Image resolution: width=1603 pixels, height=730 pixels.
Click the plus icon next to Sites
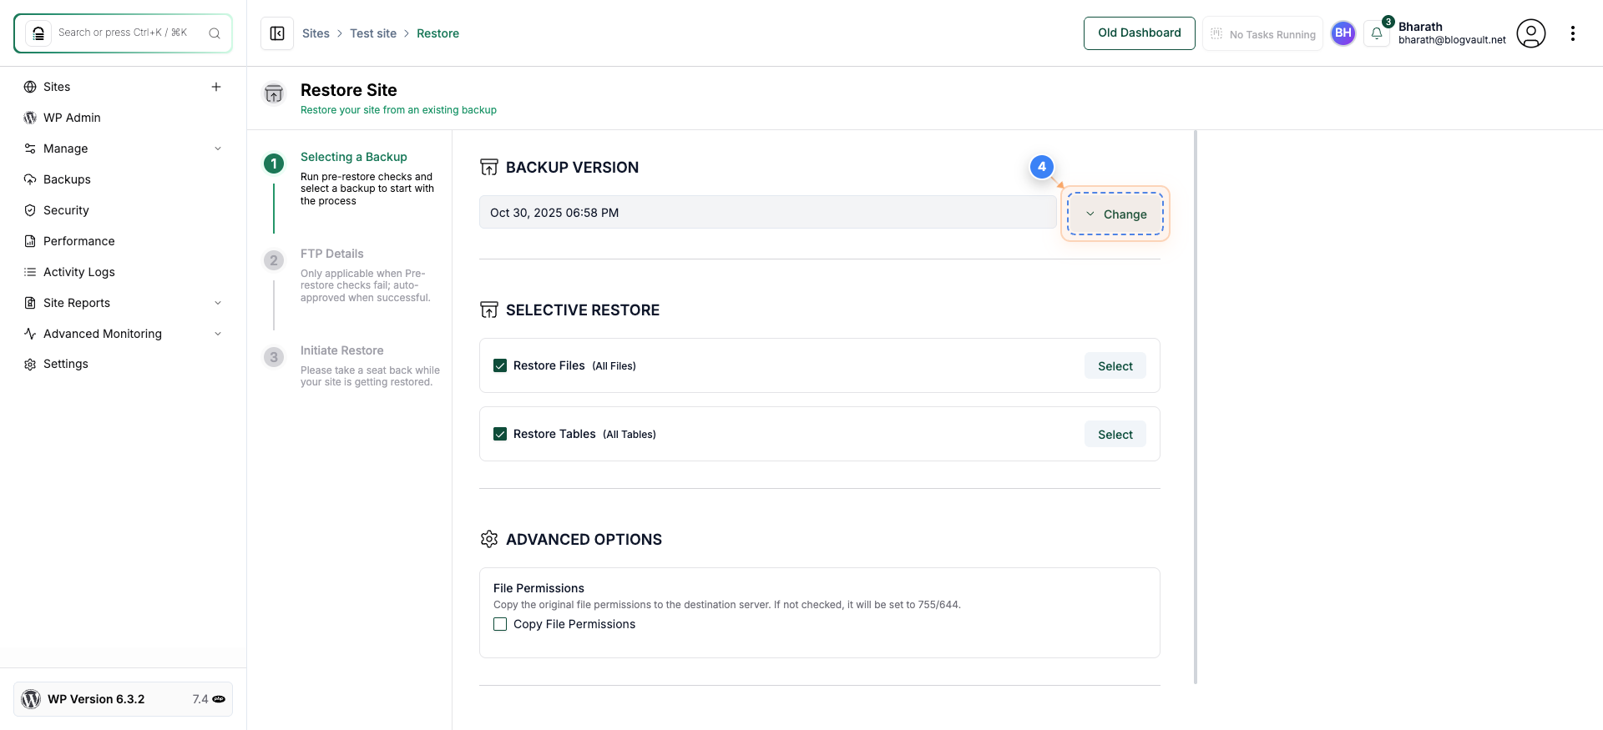pos(216,87)
